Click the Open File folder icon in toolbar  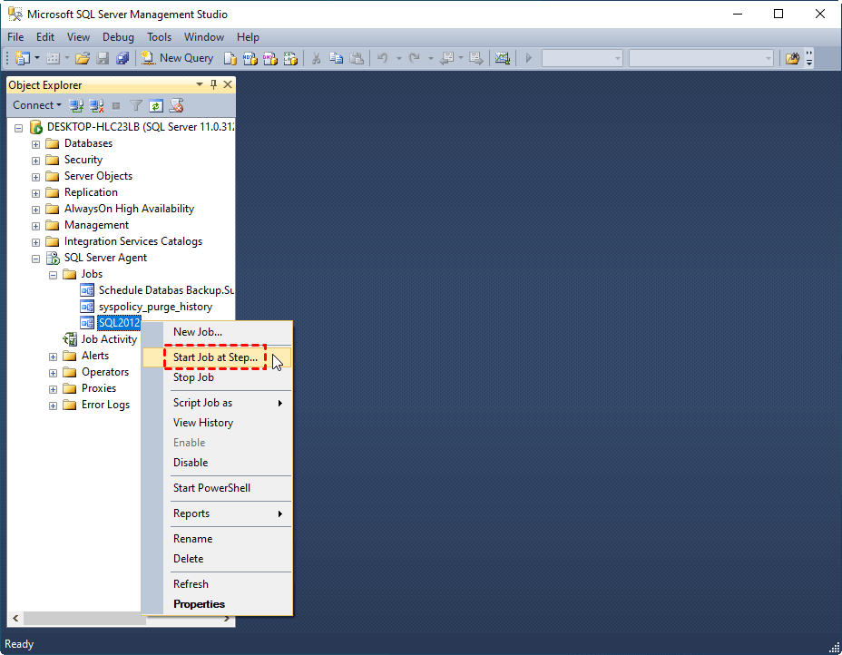(83, 58)
